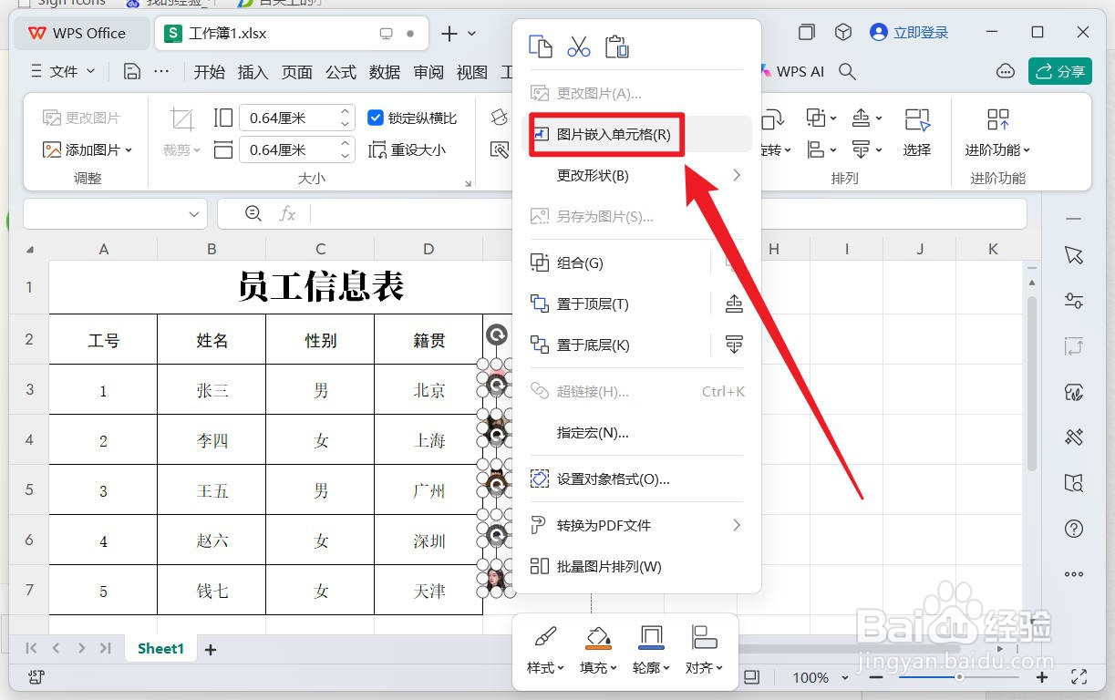Viewport: 1115px width, 700px height.
Task: Increase height with the stepper up arrow
Action: pyautogui.click(x=346, y=112)
